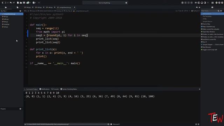
Task: Open sets.py from the file list
Action: click(5, 27)
